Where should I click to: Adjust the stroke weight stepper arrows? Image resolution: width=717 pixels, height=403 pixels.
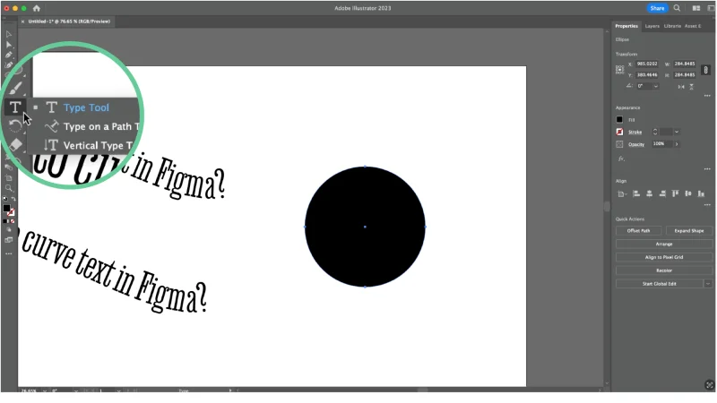tap(655, 132)
